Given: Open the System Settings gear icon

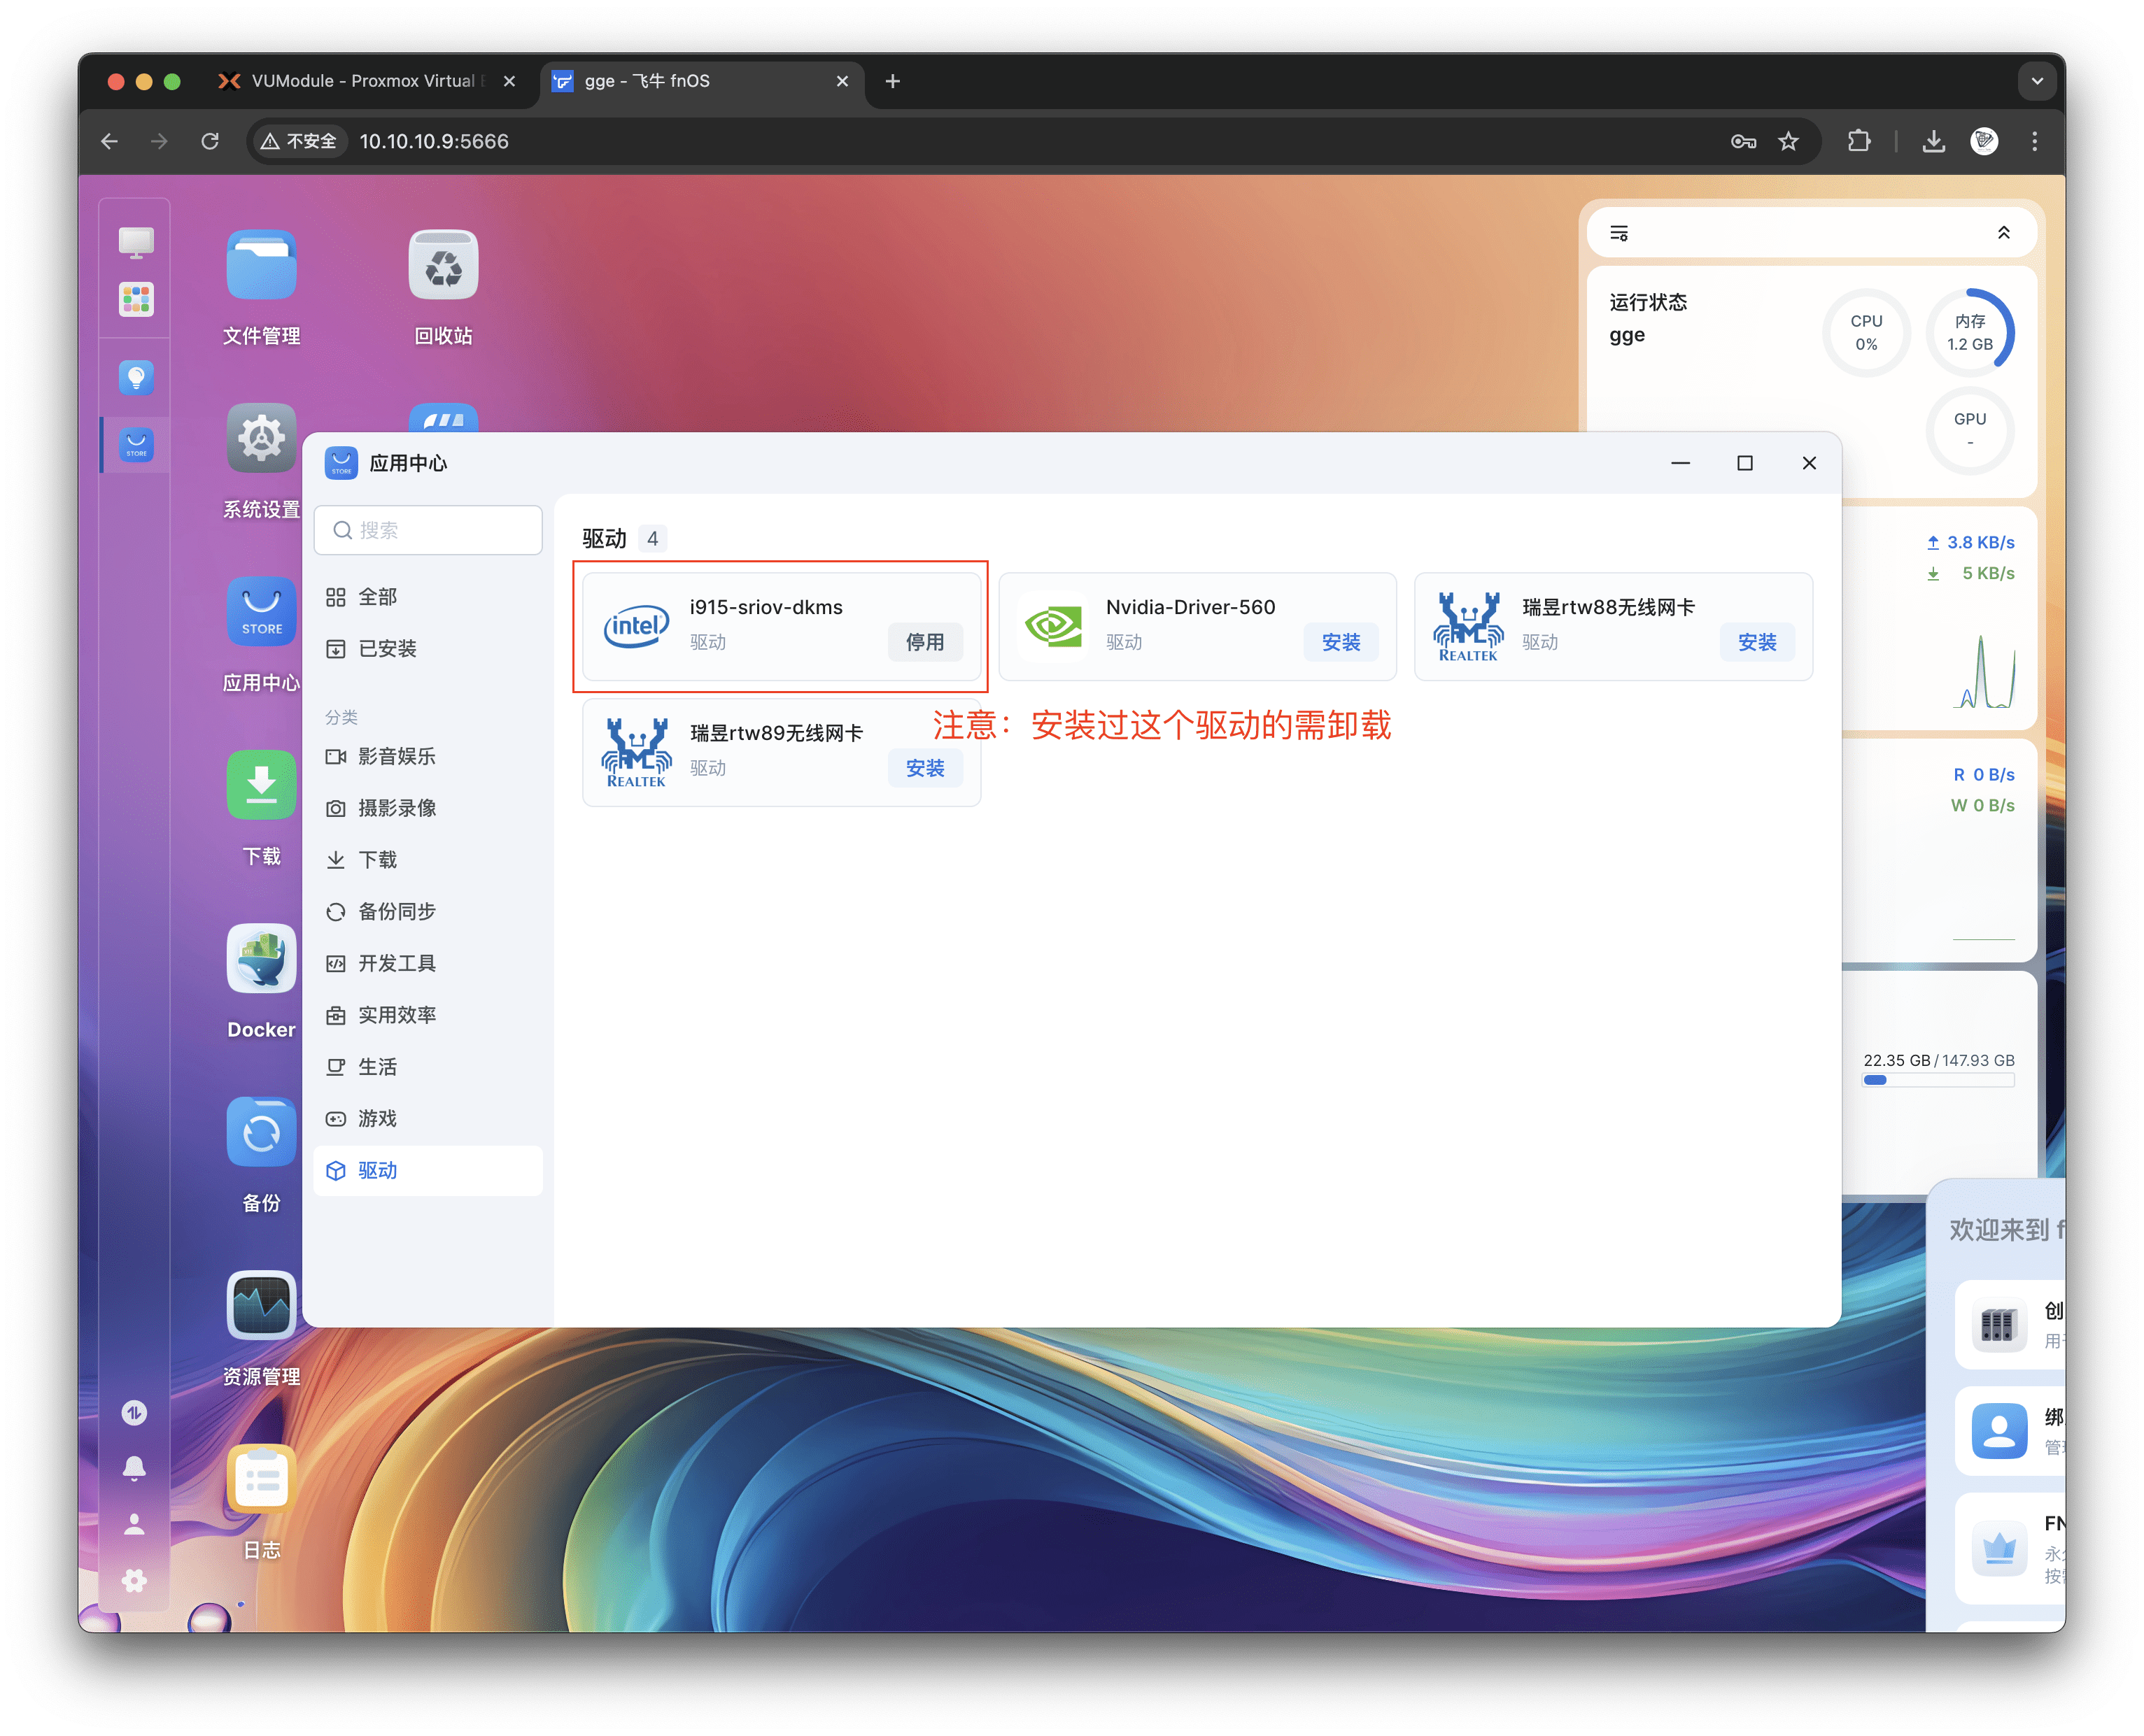Looking at the screenshot, I should coord(261,439).
